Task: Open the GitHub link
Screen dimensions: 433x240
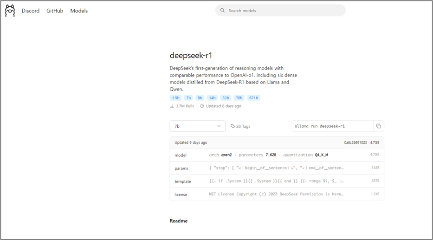Action: click(55, 11)
